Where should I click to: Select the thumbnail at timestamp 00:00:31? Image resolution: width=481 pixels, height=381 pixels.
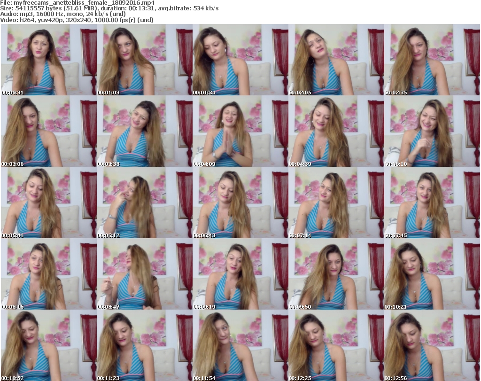pyautogui.click(x=49, y=60)
